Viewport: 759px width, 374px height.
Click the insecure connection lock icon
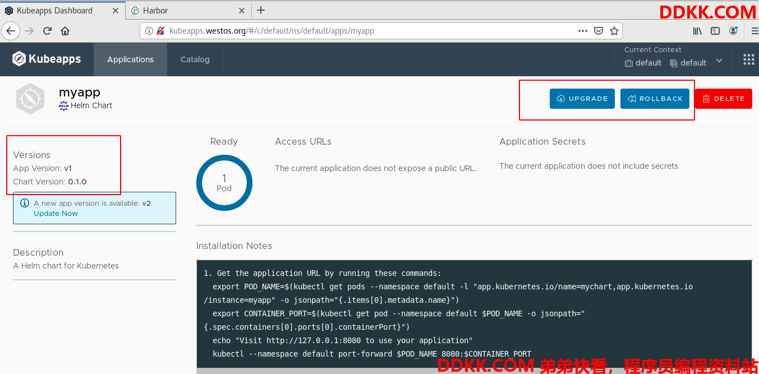coord(160,31)
